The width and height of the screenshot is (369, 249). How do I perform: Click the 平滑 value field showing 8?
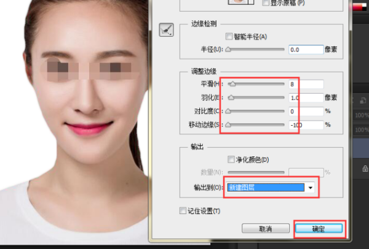coord(306,84)
